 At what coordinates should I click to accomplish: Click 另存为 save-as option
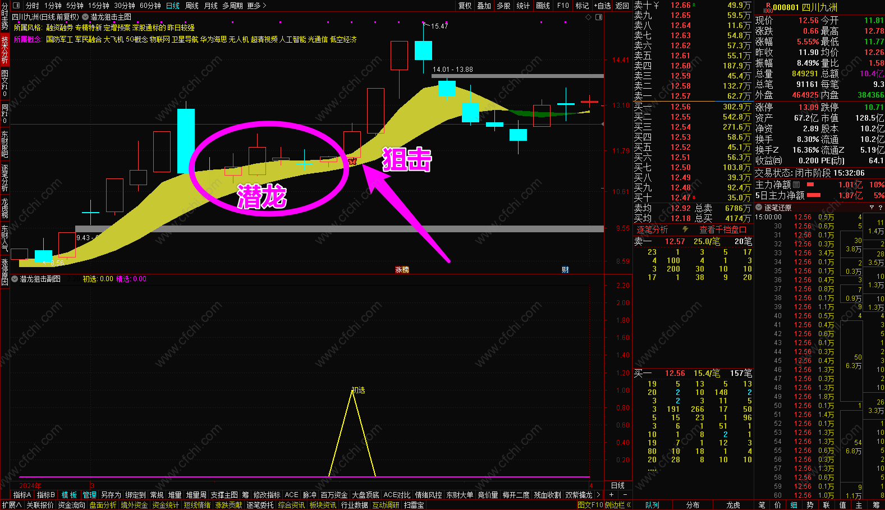pos(111,495)
